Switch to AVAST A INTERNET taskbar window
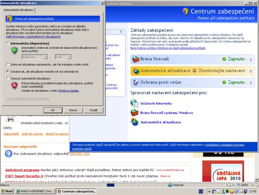This screenshot has width=259, height=195. (35, 191)
